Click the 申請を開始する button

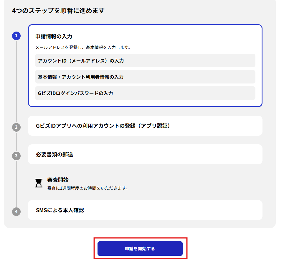click(x=140, y=248)
